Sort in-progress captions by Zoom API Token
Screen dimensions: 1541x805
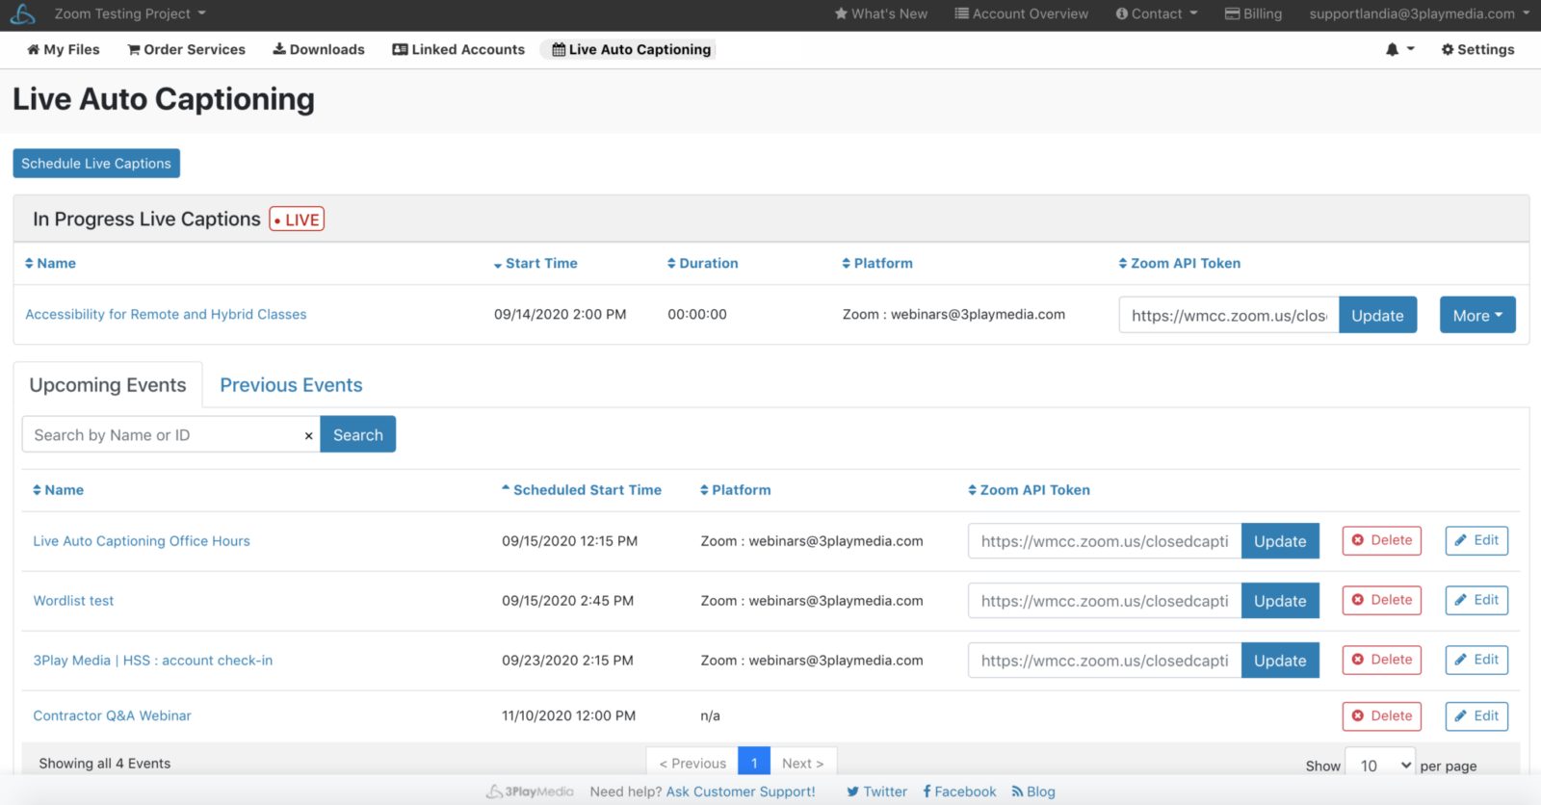[1179, 263]
